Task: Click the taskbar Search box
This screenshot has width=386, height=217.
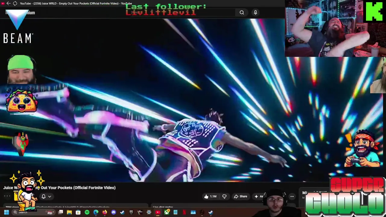Action: click(33, 212)
